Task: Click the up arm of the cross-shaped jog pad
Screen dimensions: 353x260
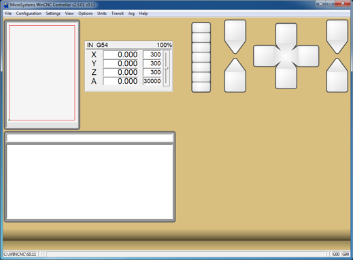Action: 286,34
